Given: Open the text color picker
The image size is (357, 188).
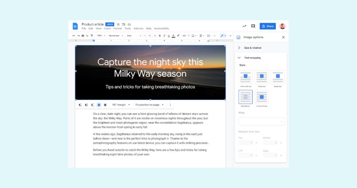Looking at the screenshot, I should pyautogui.click(x=173, y=36).
